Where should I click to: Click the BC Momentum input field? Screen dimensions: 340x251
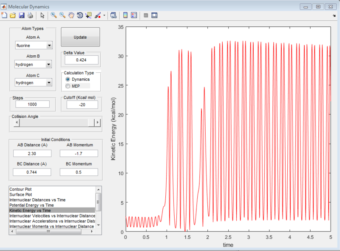click(x=79, y=172)
